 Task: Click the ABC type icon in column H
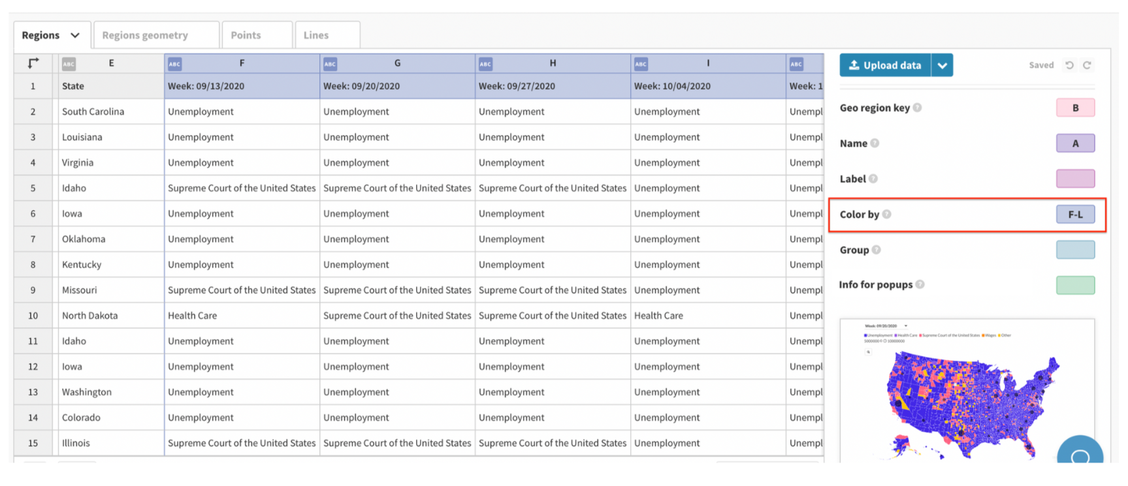click(485, 64)
